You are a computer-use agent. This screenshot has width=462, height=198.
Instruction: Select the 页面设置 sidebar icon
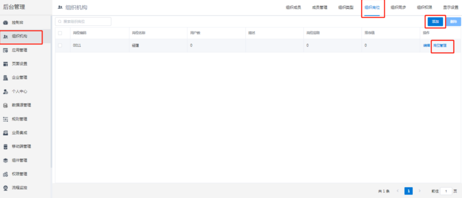[6, 64]
